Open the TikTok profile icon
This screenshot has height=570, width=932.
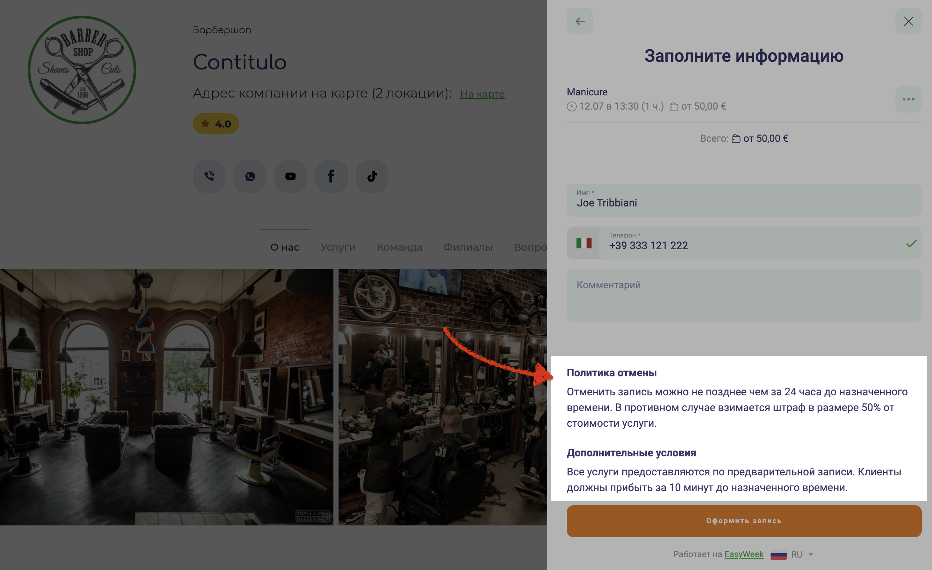(x=372, y=176)
